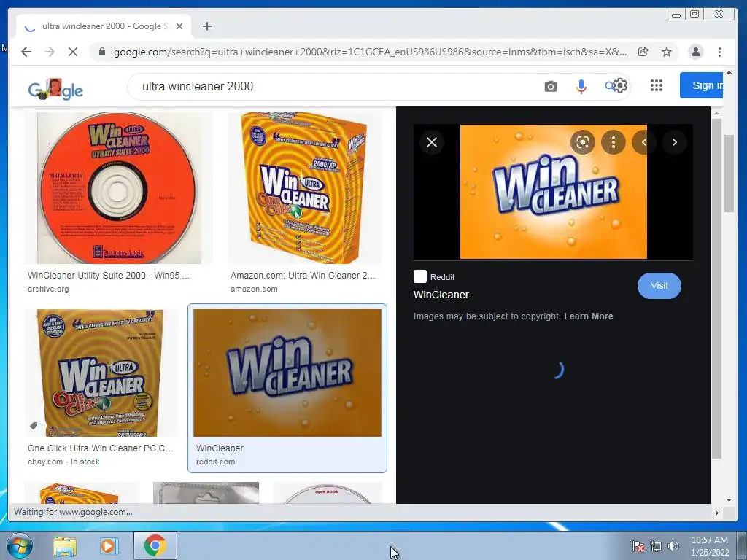Open the amazon.com source link
This screenshot has width=747, height=560.
tap(254, 289)
